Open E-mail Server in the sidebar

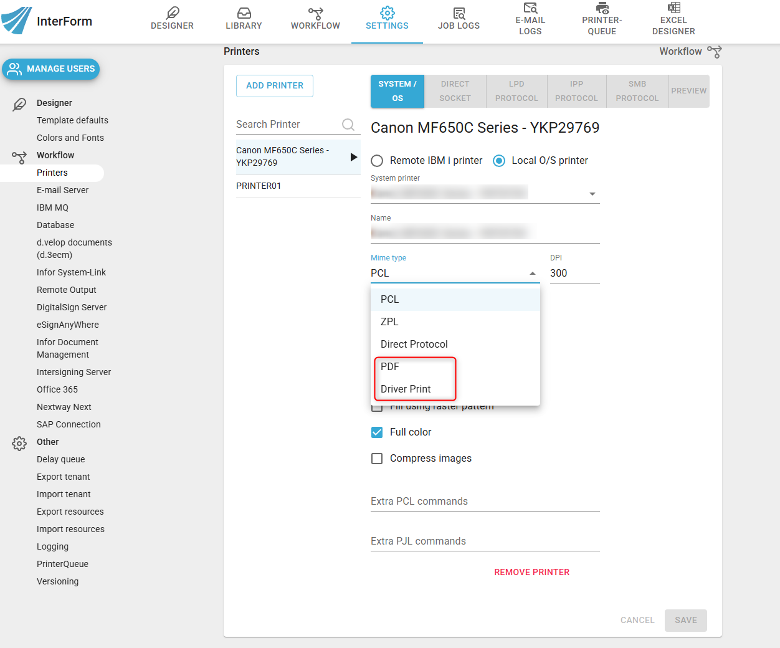click(x=63, y=190)
